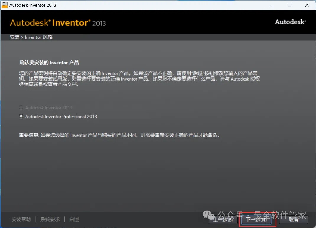The height and width of the screenshot is (228, 316).
Task: Open the 系统要求 system requirements link
Action: [50, 219]
